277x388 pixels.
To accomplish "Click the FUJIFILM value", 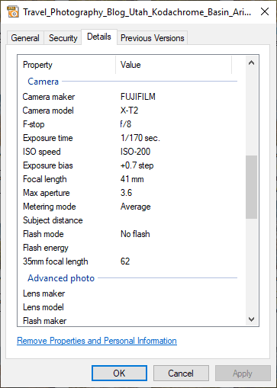I will [x=138, y=97].
